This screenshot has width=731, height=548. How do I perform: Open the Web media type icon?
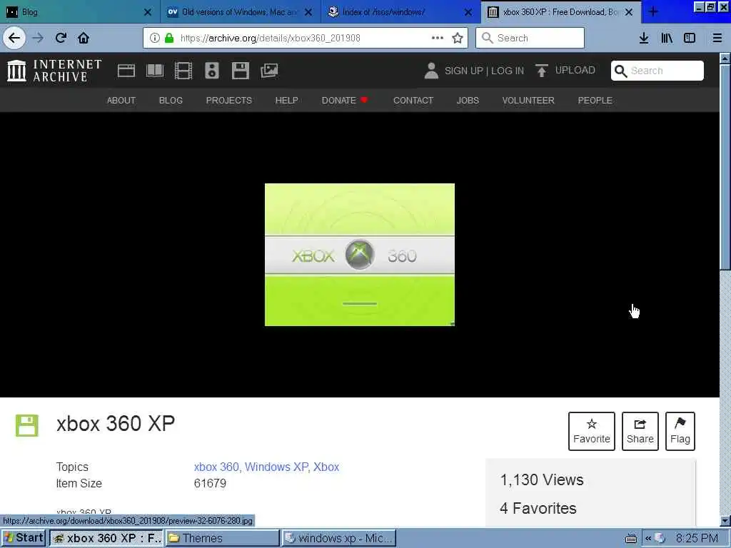click(126, 71)
